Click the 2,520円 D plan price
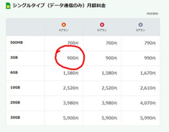Viewport: 169px width, 132px height. coord(110,88)
